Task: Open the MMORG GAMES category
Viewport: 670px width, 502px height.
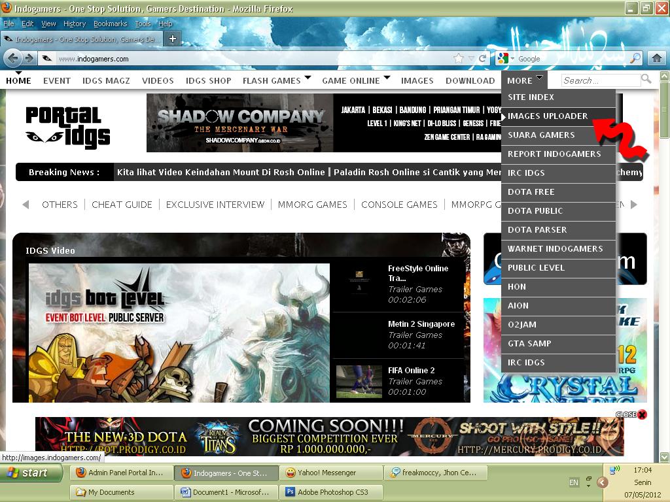Action: tap(312, 205)
